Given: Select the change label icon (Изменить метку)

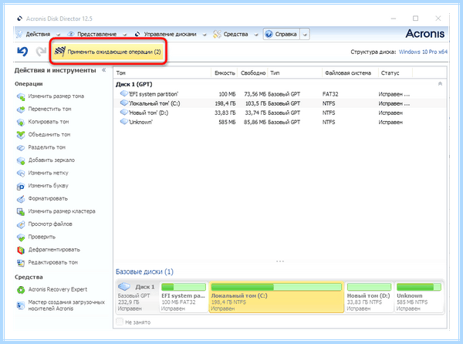Looking at the screenshot, I should click(21, 174).
